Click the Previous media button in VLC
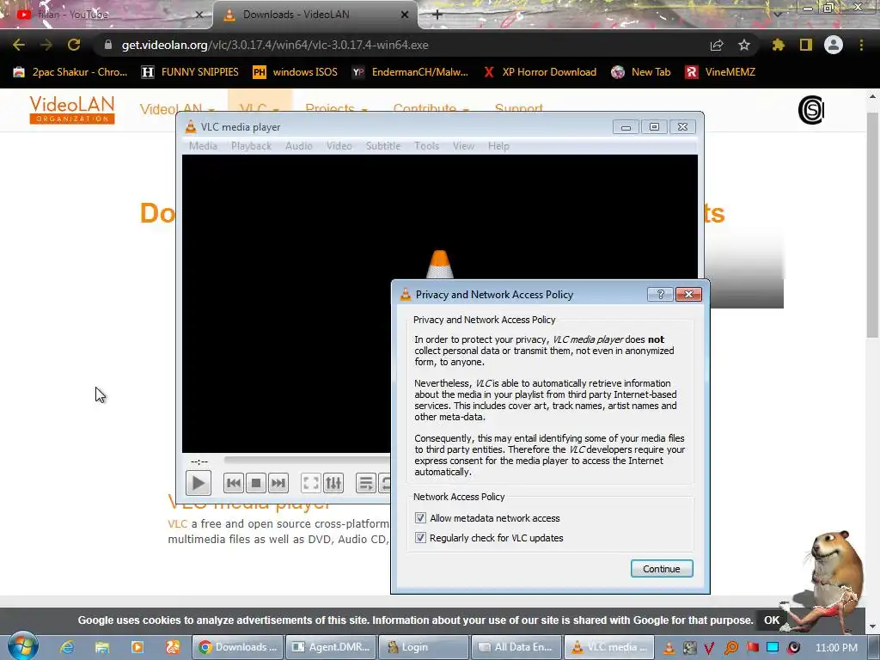 tap(234, 483)
